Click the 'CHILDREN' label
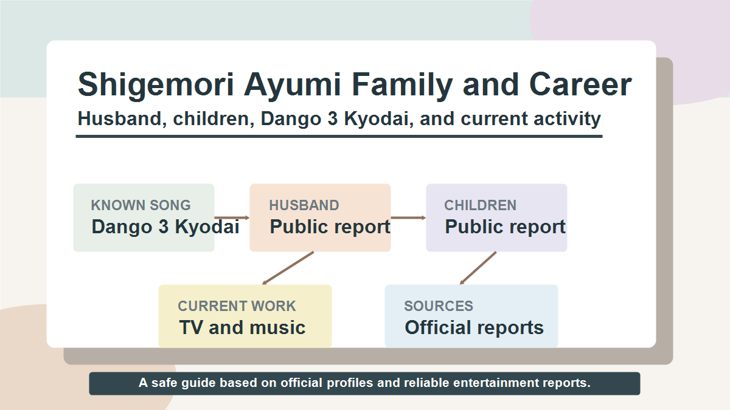730x410 pixels. tap(481, 205)
